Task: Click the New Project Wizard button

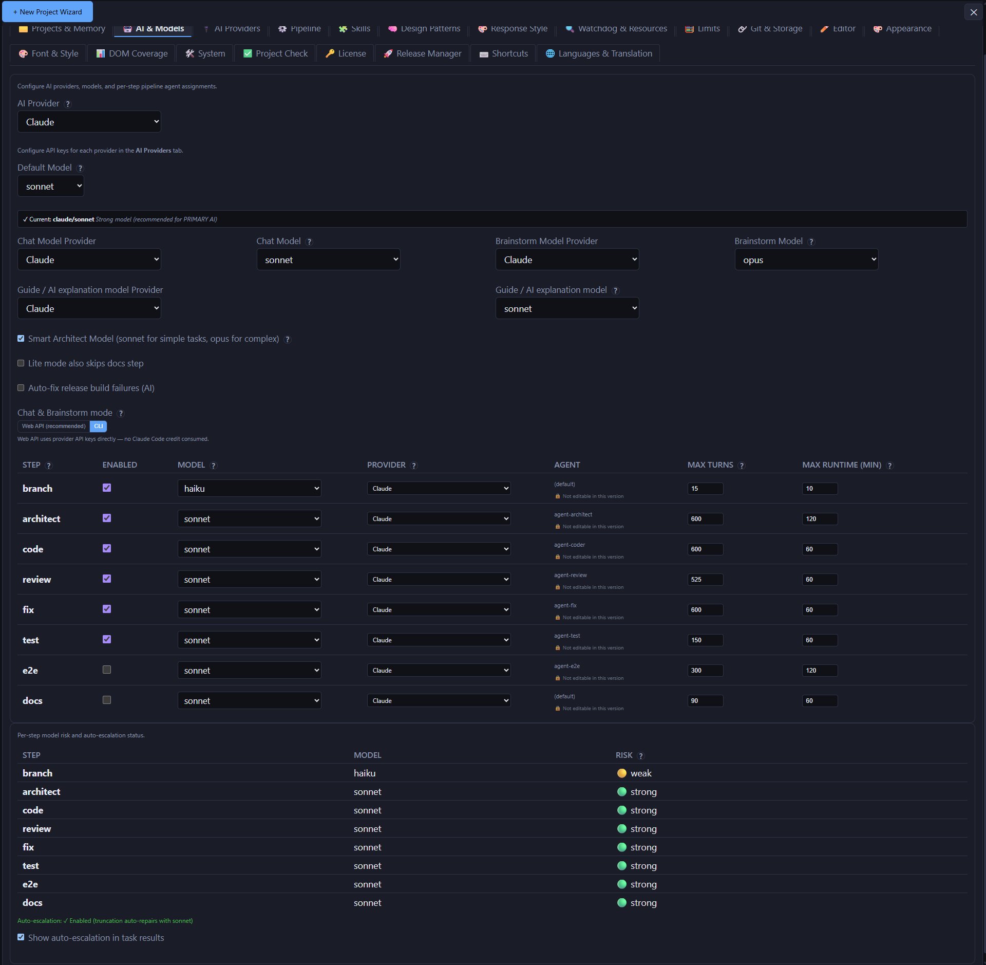Action: tap(47, 11)
